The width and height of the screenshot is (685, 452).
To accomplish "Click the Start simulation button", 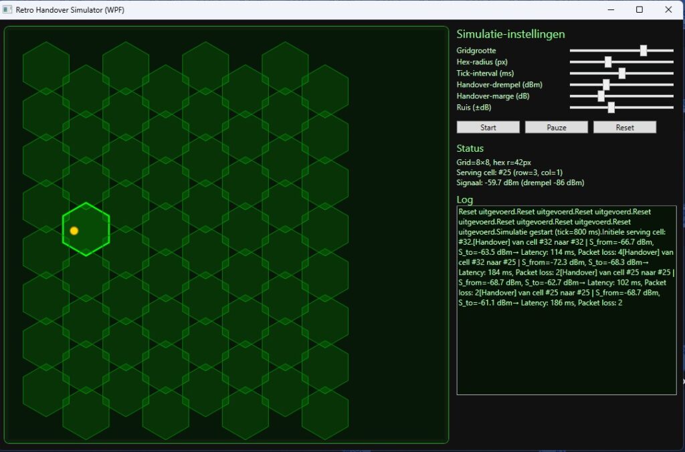I will [488, 127].
